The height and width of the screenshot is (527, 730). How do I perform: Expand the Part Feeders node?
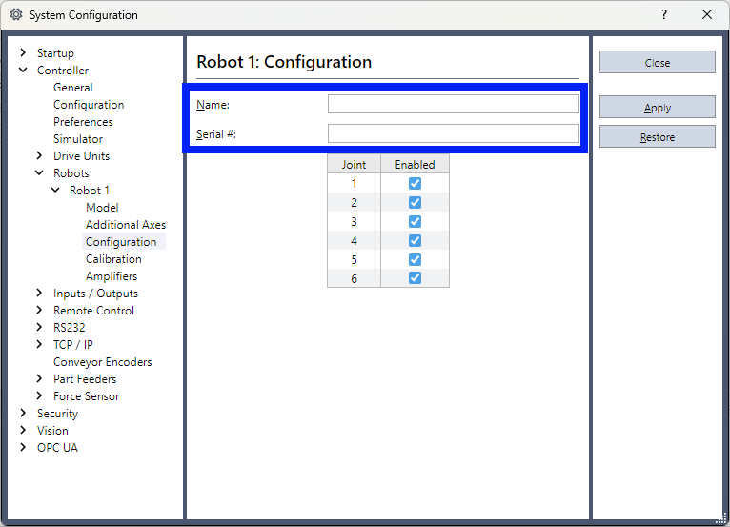coord(39,379)
